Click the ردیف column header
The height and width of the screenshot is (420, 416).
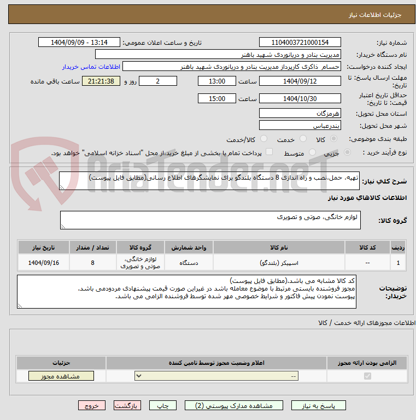(398, 247)
